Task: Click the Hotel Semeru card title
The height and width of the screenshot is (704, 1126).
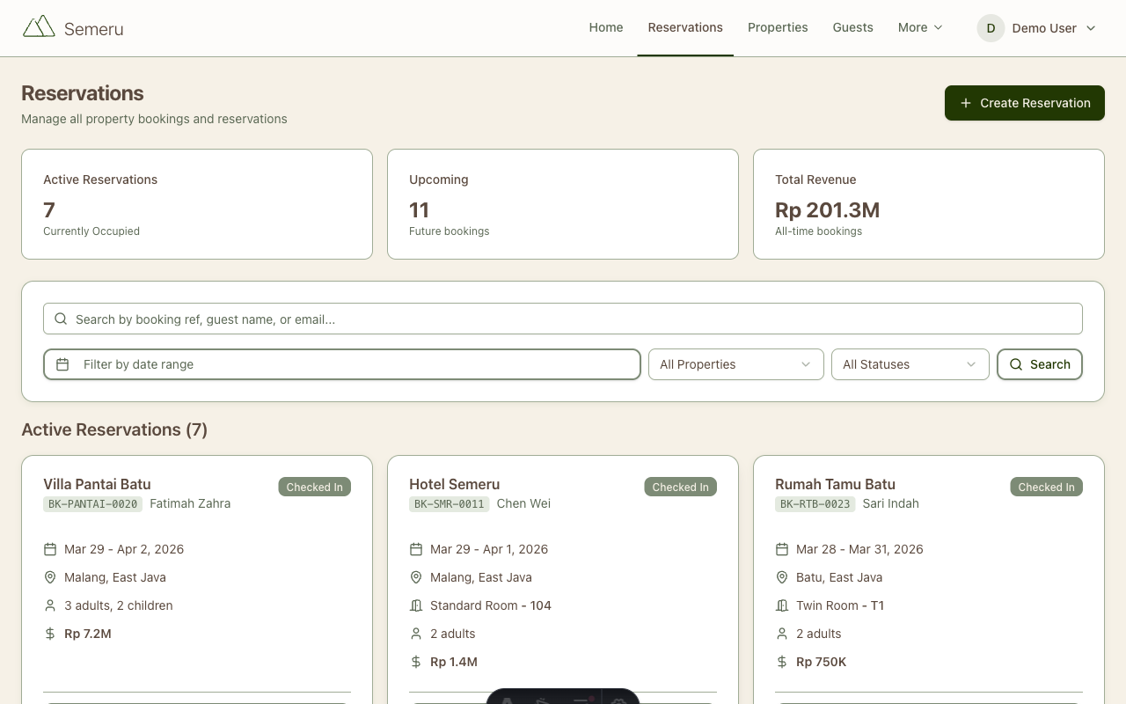Action: [x=454, y=484]
